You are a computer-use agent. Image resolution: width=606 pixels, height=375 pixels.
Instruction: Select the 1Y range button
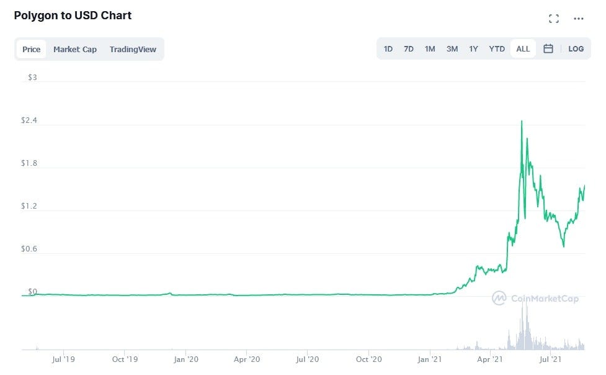click(473, 48)
